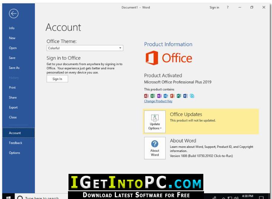Click the Document1 - Word window title
The image size is (272, 199).
click(136, 7)
